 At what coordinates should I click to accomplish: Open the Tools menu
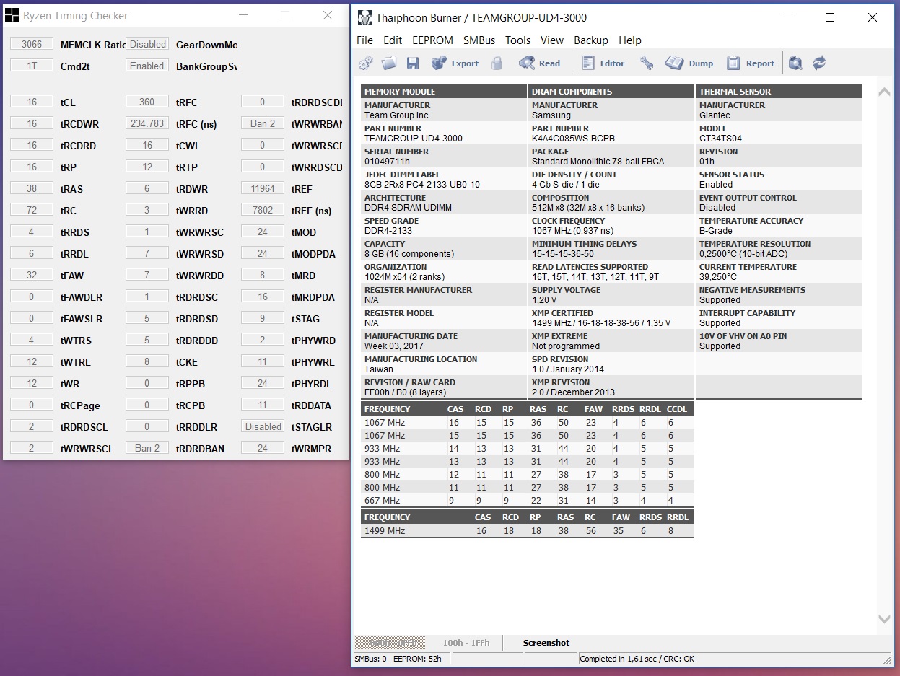(517, 40)
